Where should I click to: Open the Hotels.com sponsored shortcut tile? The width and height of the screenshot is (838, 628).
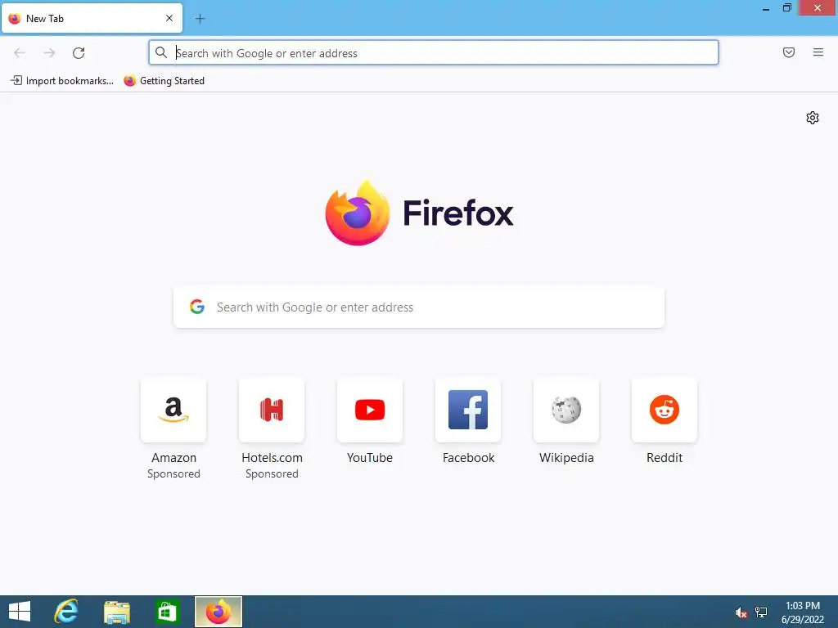click(272, 410)
